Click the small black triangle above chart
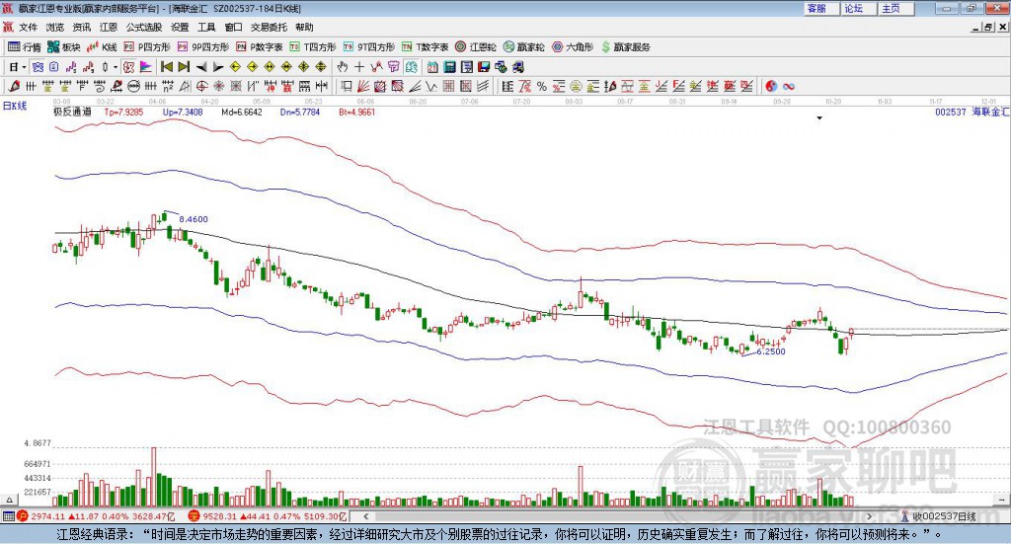This screenshot has height=544, width=1011. click(819, 117)
